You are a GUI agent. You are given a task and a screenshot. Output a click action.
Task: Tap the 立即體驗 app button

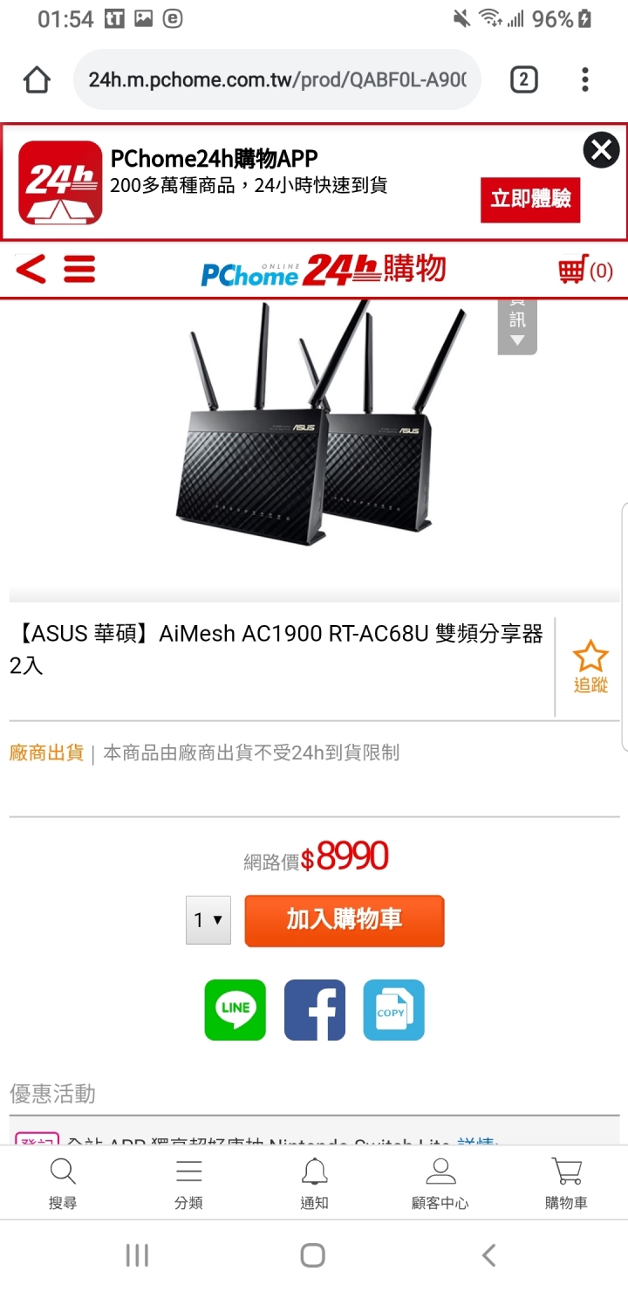click(x=530, y=200)
